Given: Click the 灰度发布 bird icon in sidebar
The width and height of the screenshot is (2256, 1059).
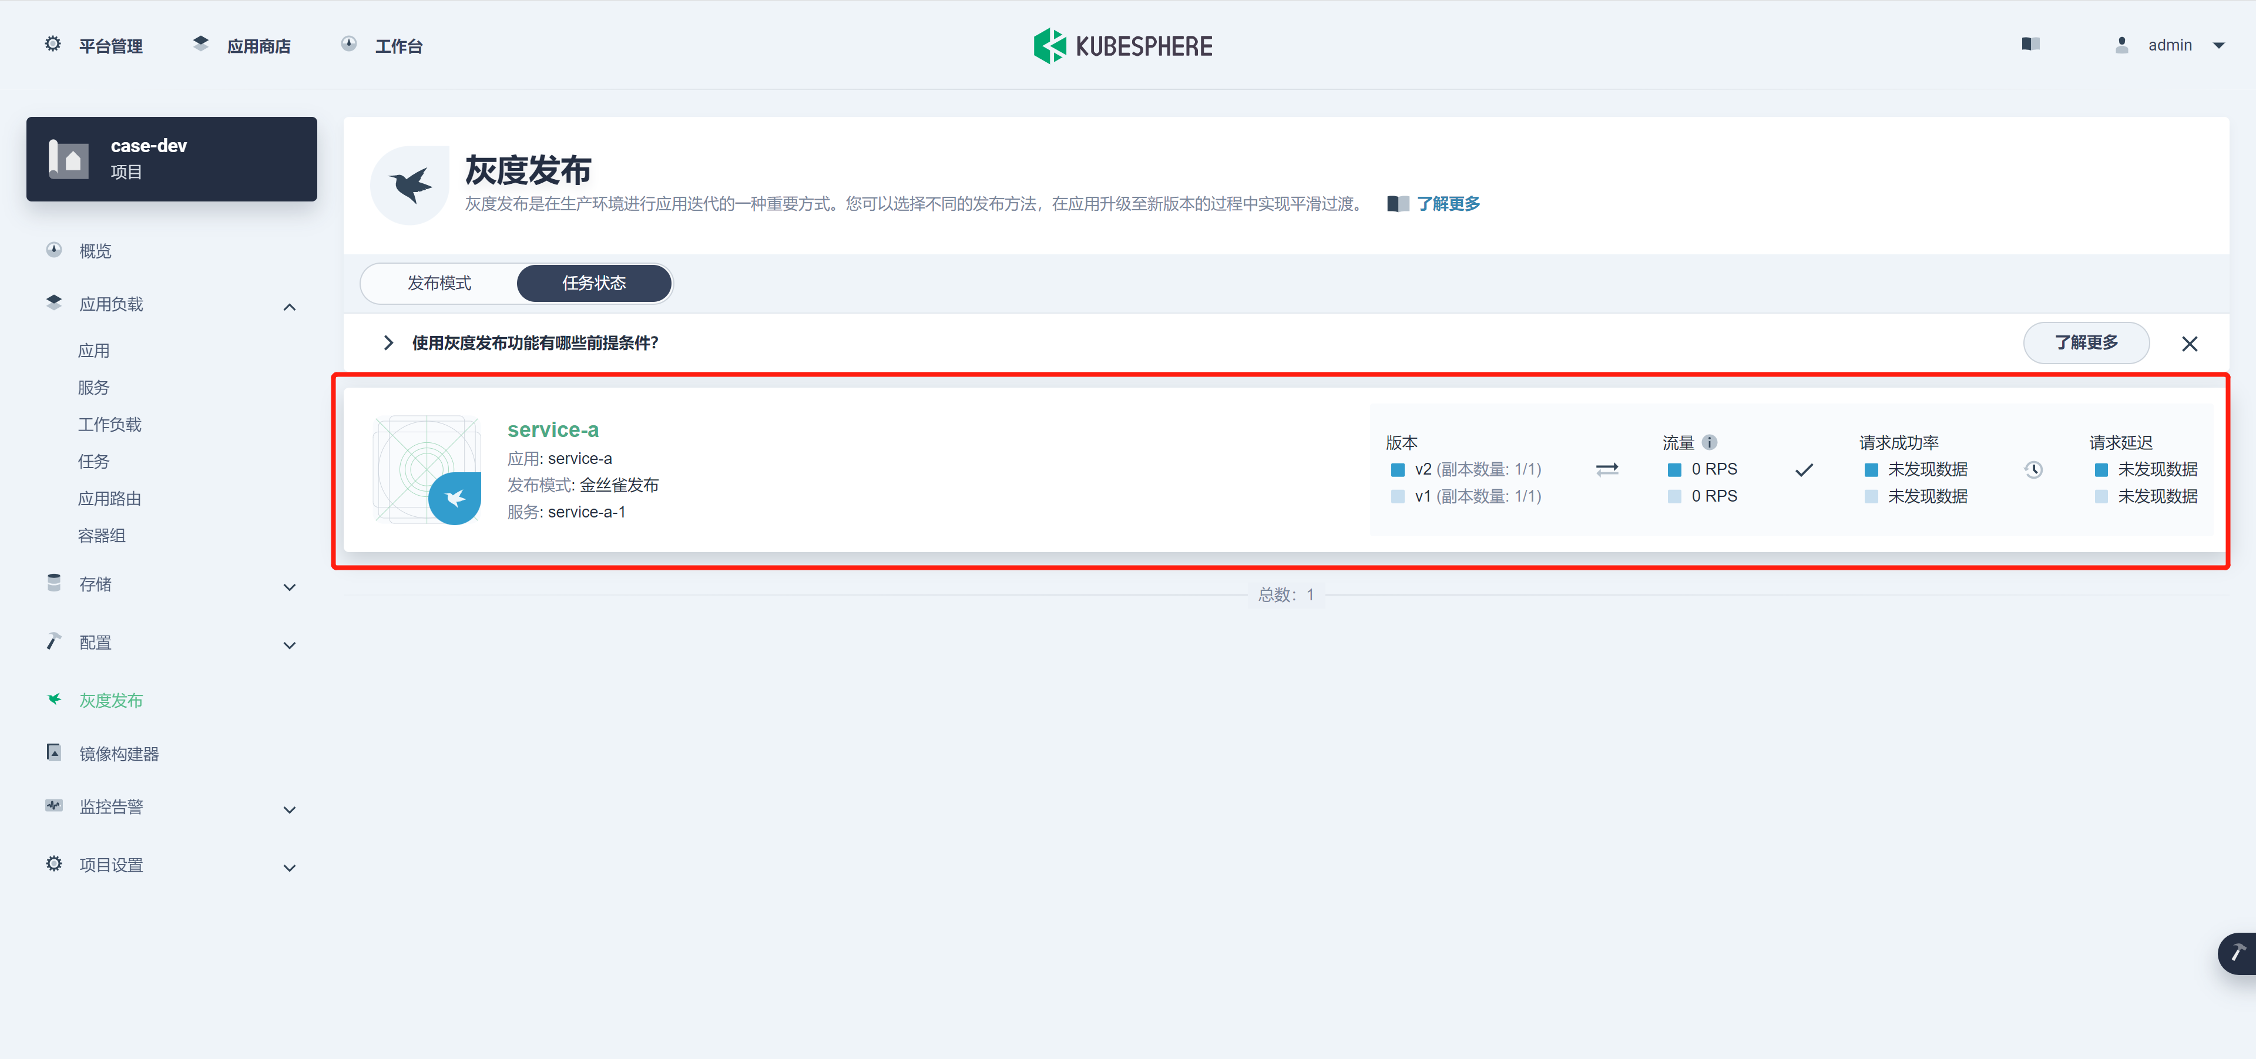Looking at the screenshot, I should pyautogui.click(x=53, y=700).
